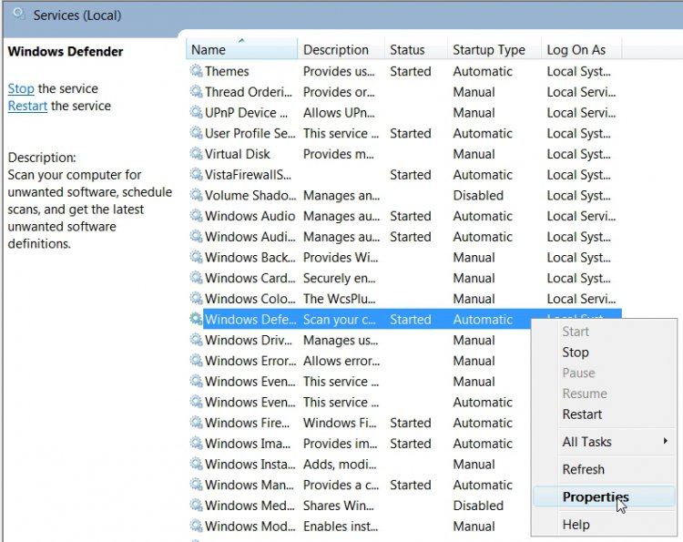683x542 pixels.
Task: Click the gear icon beside Virtual Disk
Action: (x=196, y=153)
